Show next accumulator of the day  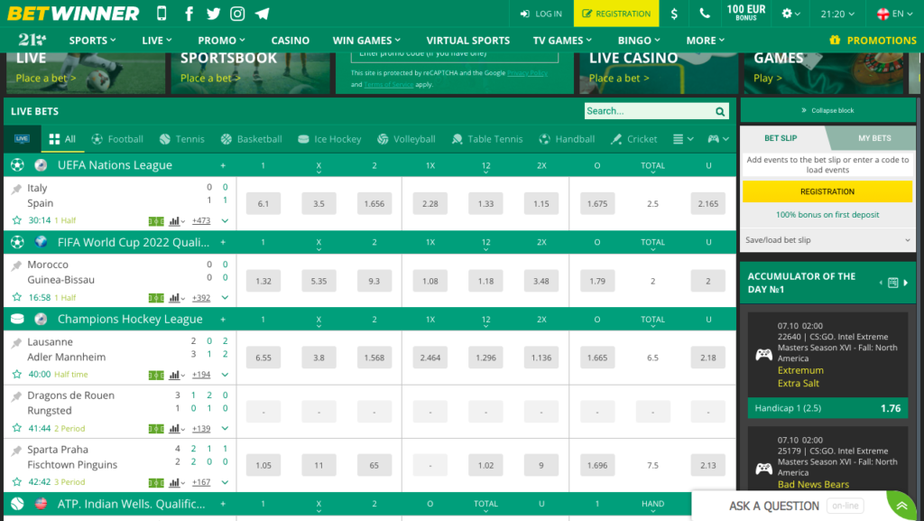[906, 283]
